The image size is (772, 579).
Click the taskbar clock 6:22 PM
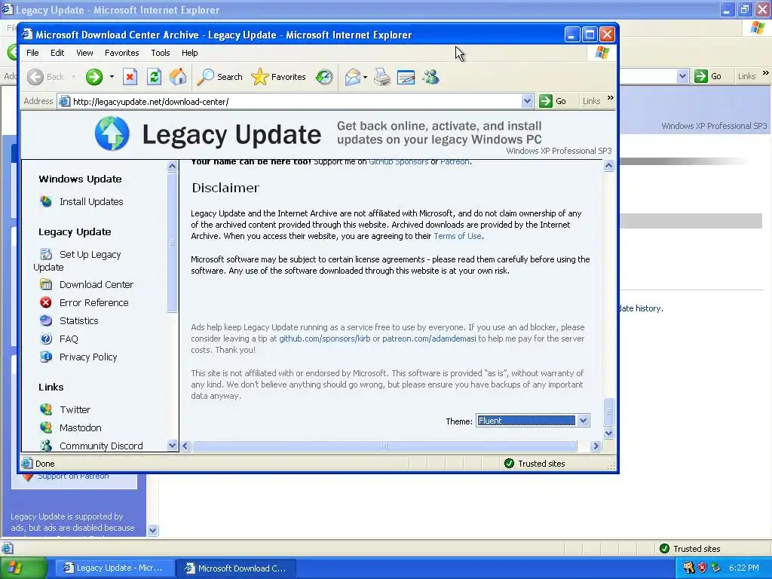pyautogui.click(x=743, y=568)
